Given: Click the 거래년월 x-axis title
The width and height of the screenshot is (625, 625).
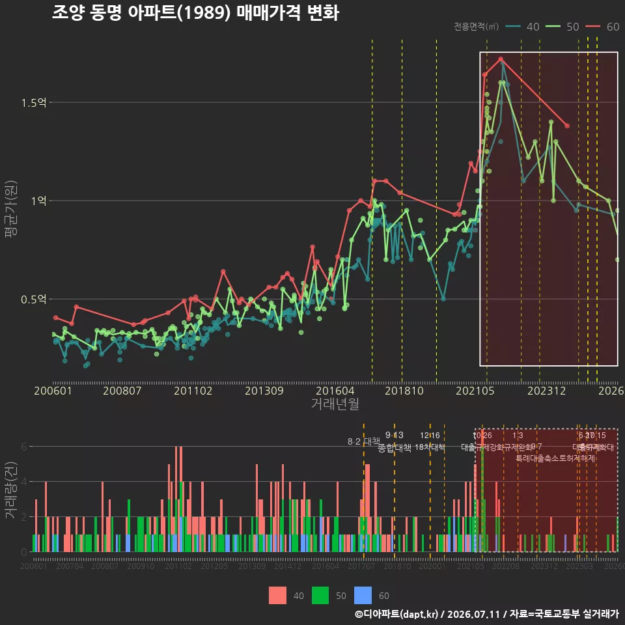Looking at the screenshot, I should [x=335, y=404].
